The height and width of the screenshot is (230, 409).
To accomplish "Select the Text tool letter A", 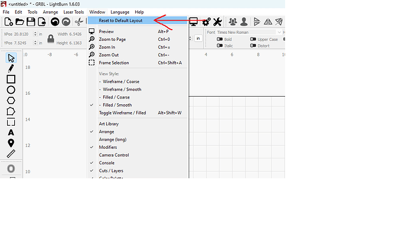I will coord(11,132).
